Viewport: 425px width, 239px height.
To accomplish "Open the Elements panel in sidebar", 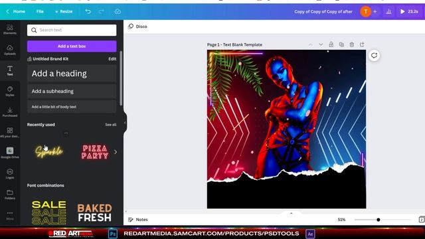I will [x=10, y=29].
